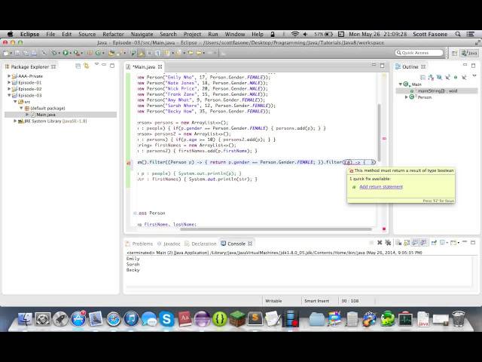The width and height of the screenshot is (482, 362).
Task: Open the Project menu
Action: 192,34
